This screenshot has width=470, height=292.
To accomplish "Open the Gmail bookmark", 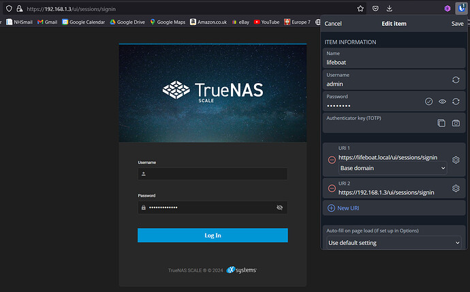I will 48,22.
